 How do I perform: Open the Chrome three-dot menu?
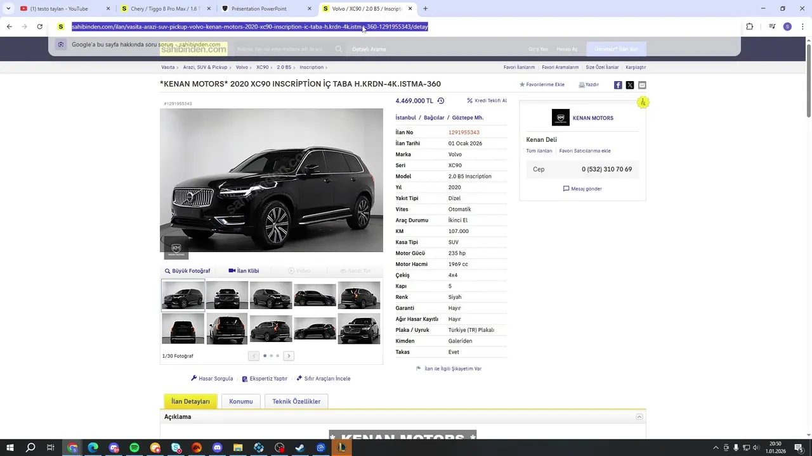[x=802, y=27]
